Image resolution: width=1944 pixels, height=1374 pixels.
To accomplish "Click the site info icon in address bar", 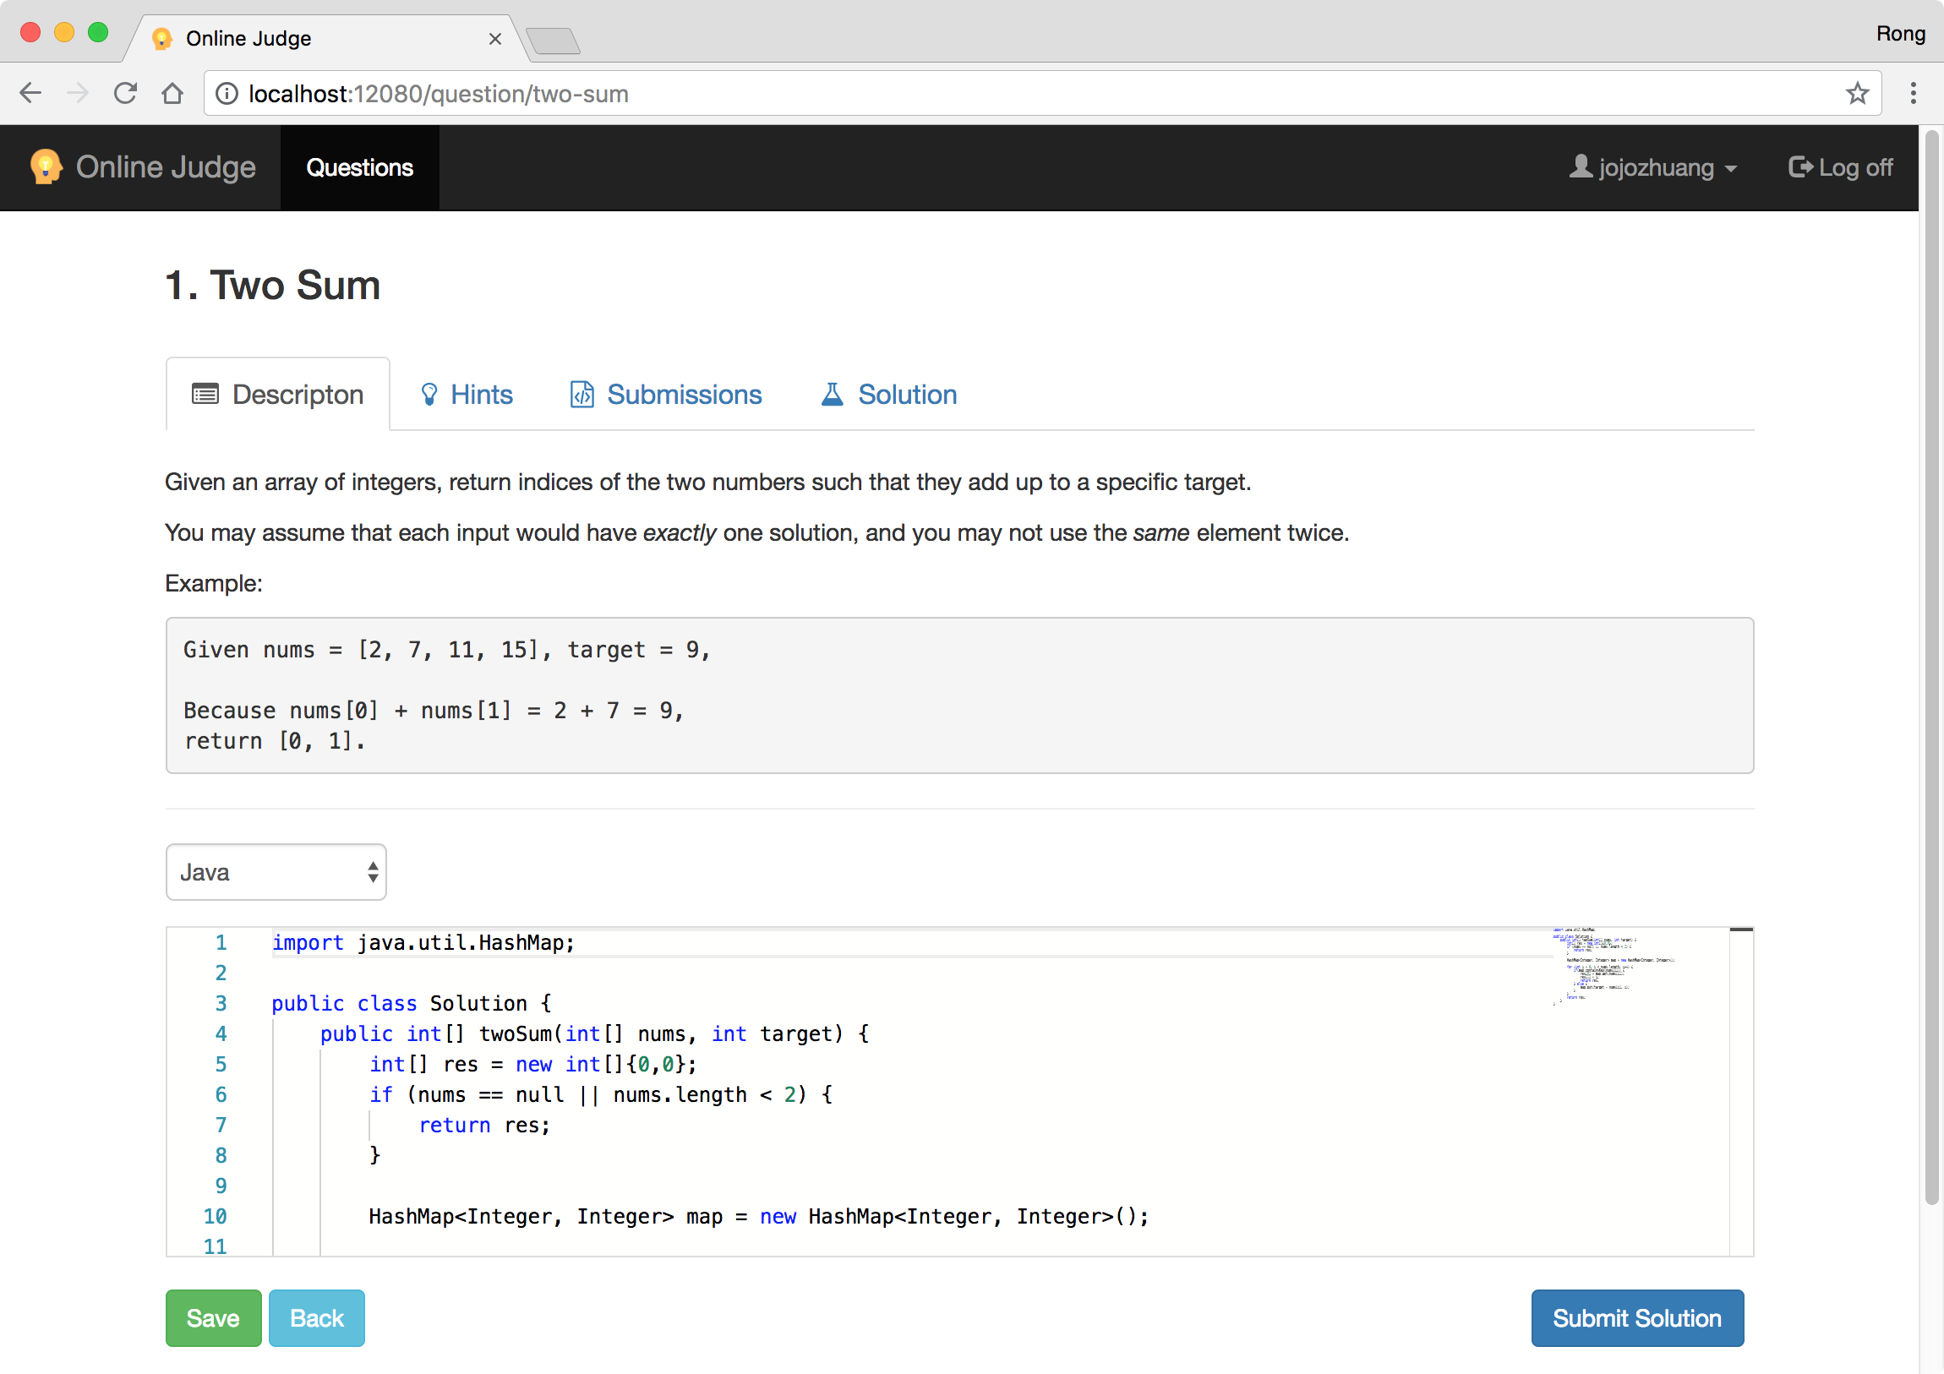I will (x=227, y=93).
